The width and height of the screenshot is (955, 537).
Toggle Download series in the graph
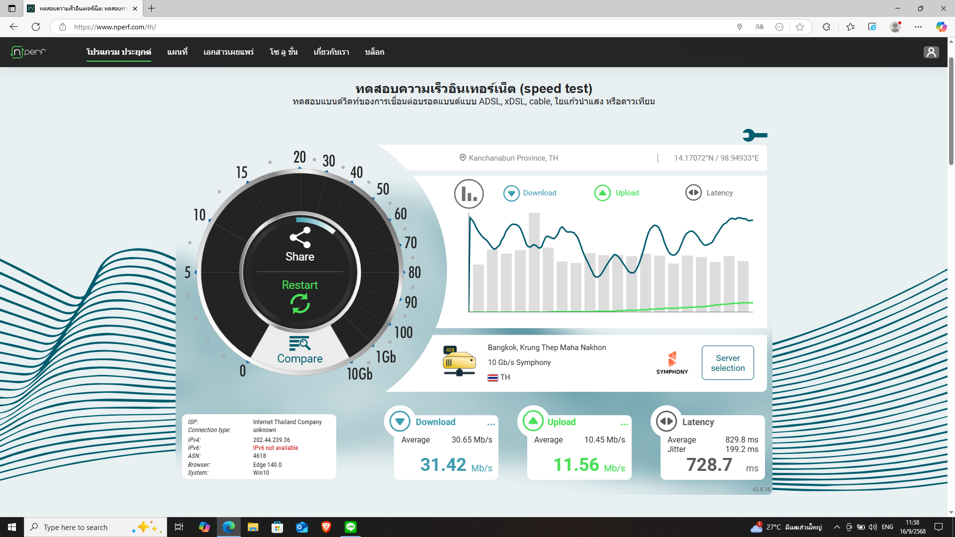point(530,193)
